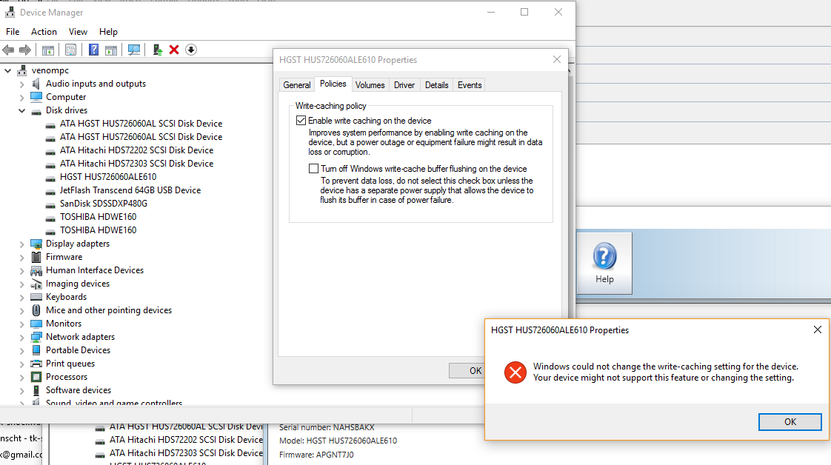Click the Print queues printer icon
Screen dimensions: 831x465
point(36,364)
